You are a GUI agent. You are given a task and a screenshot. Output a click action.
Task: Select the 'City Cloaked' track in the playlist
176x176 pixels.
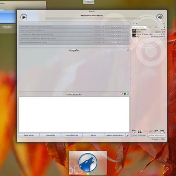[148, 31]
